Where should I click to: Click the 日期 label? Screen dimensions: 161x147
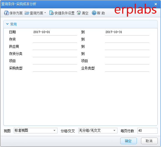(12, 32)
